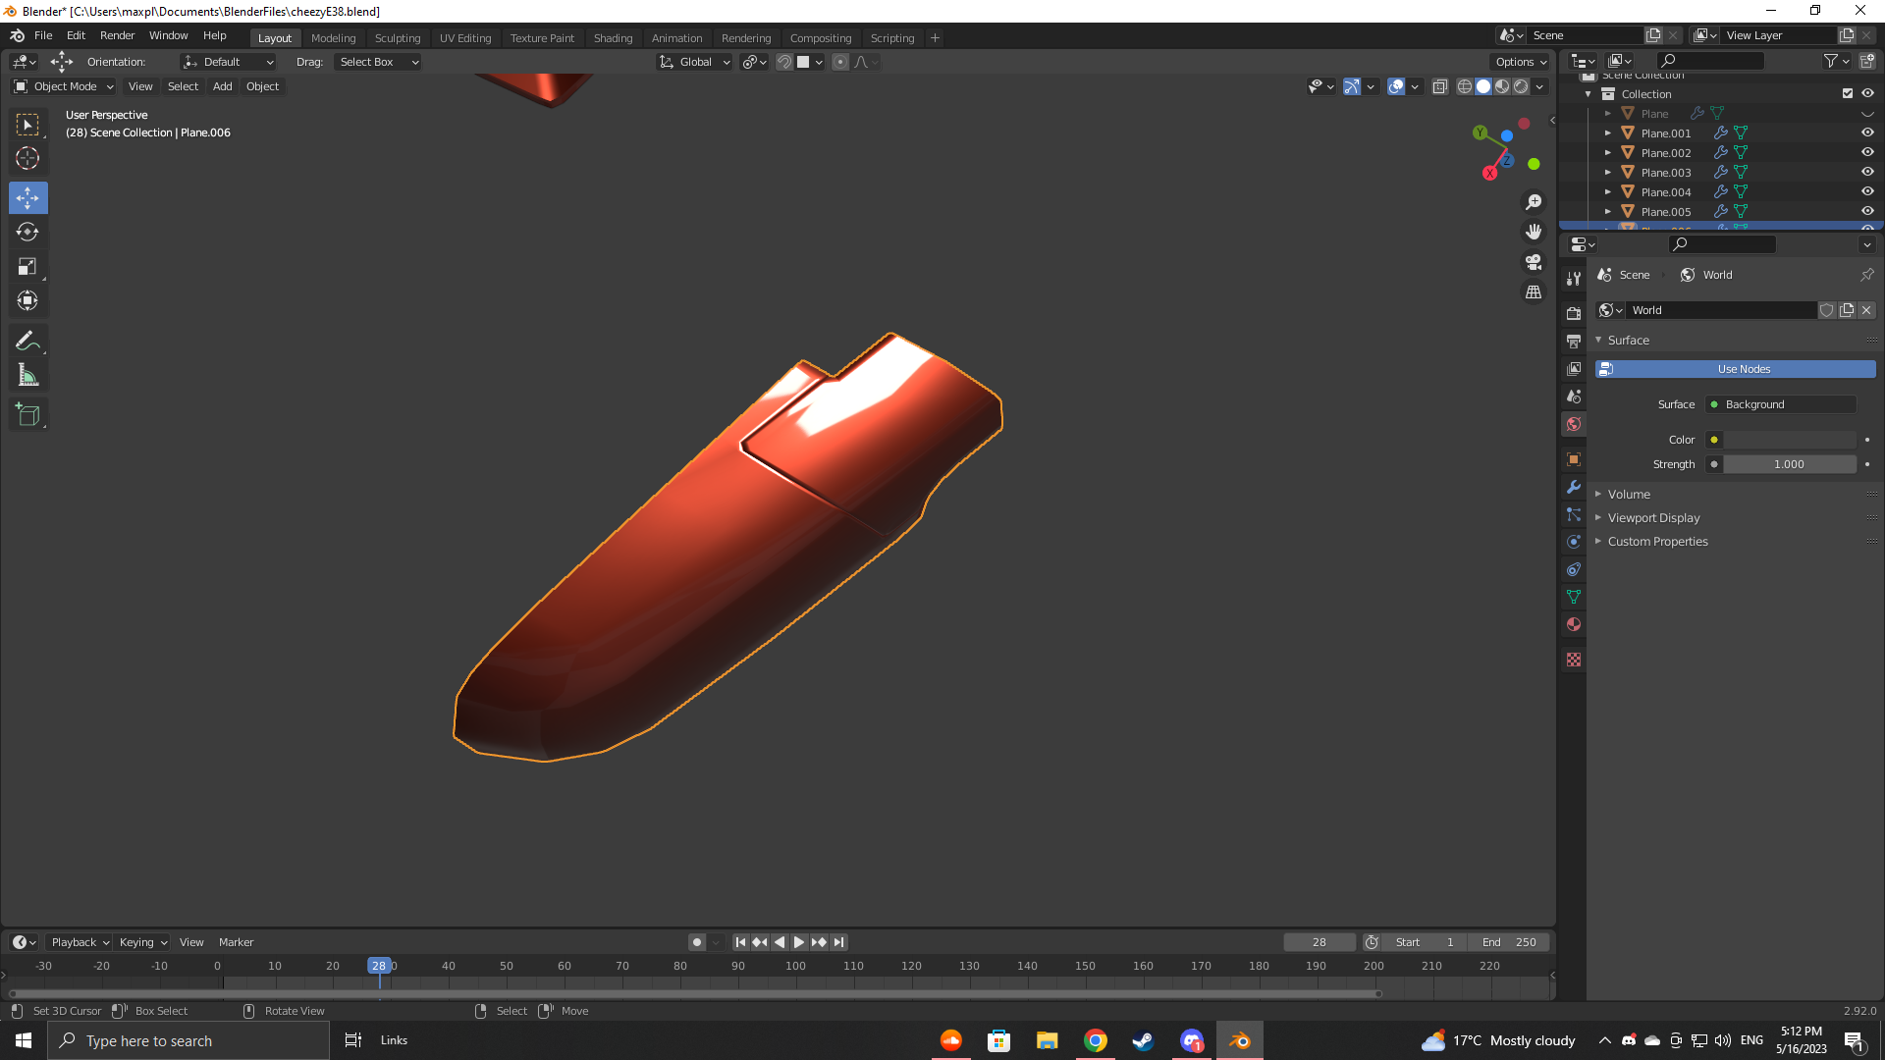Activate the Annotate pencil tool
Viewport: 1885px width, 1060px height.
tap(27, 341)
